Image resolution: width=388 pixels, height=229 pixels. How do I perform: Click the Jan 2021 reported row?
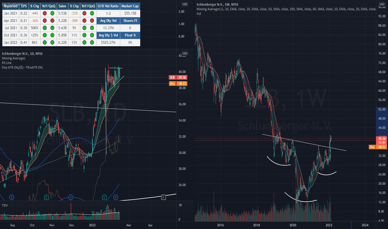coord(11,13)
